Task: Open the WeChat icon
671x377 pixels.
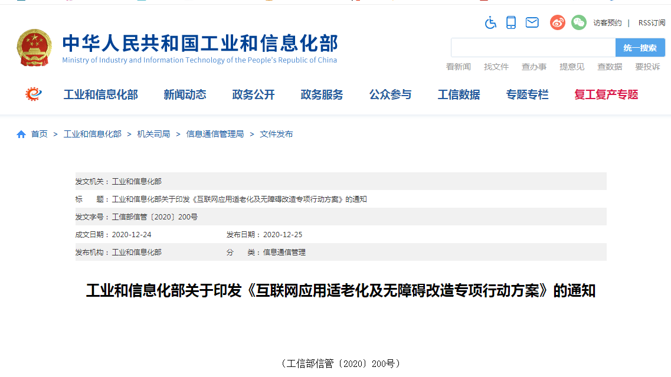Action: pos(578,22)
